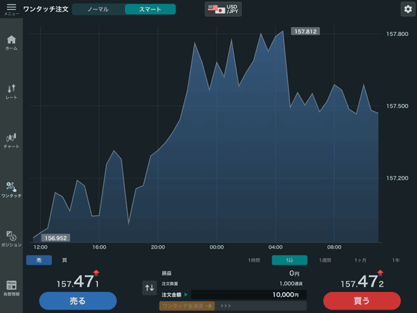Select the ワンタッチ sidebar icon
Image resolution: width=417 pixels, height=313 pixels.
(x=11, y=189)
